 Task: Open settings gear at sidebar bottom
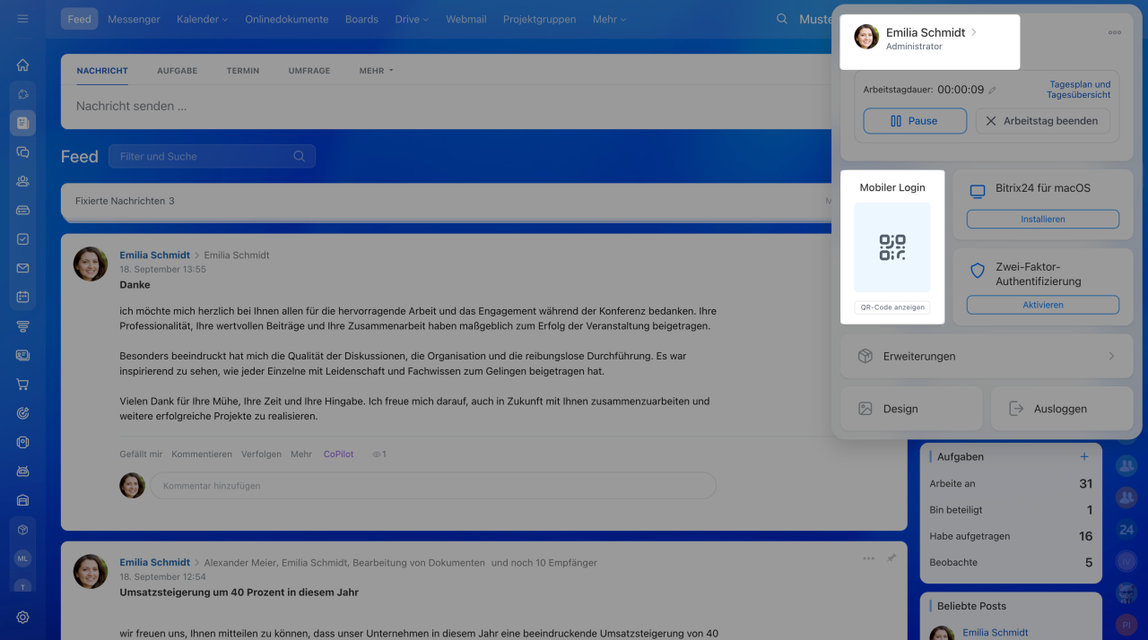coord(22,617)
